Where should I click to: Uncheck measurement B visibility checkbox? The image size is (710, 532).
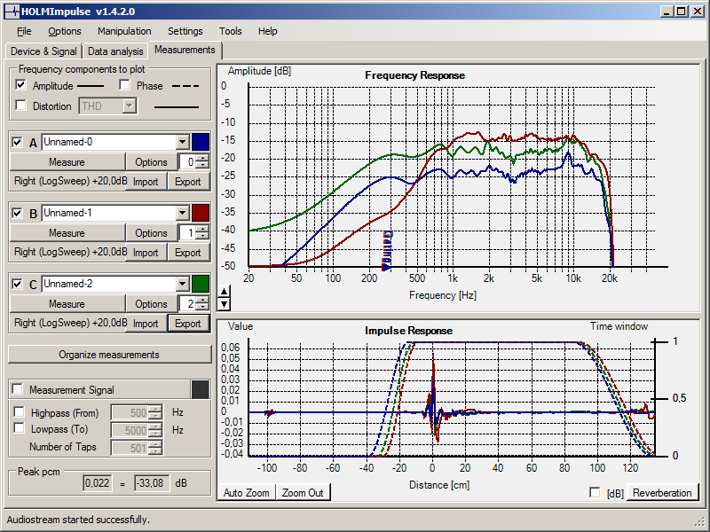17,213
